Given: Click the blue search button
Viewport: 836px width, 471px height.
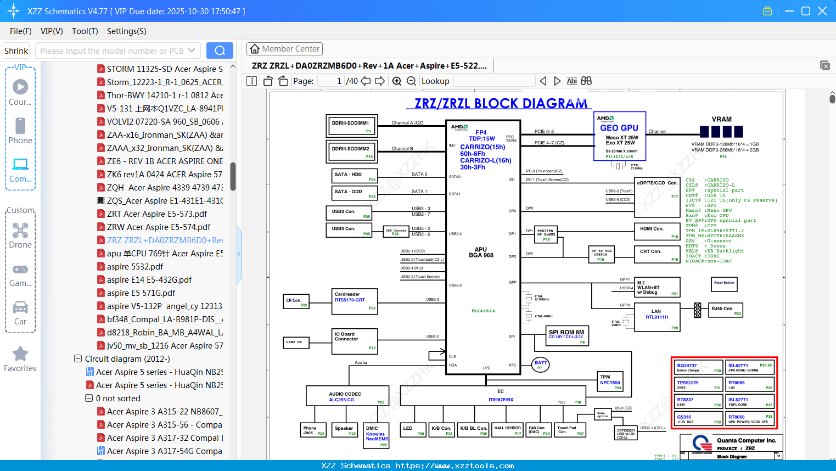Looking at the screenshot, I should tap(220, 51).
